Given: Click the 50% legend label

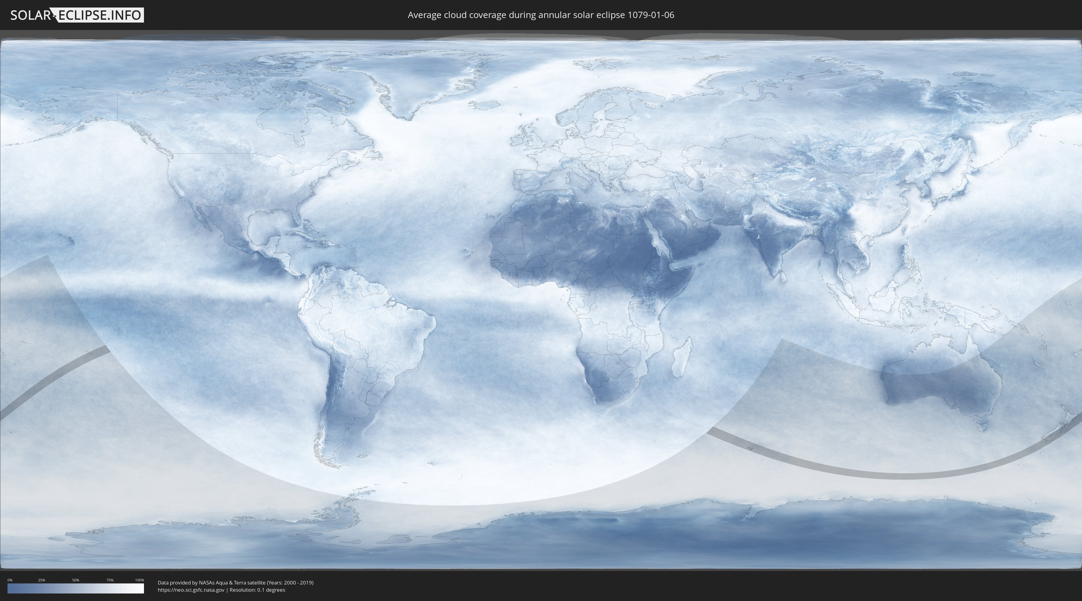Looking at the screenshot, I should click(76, 580).
